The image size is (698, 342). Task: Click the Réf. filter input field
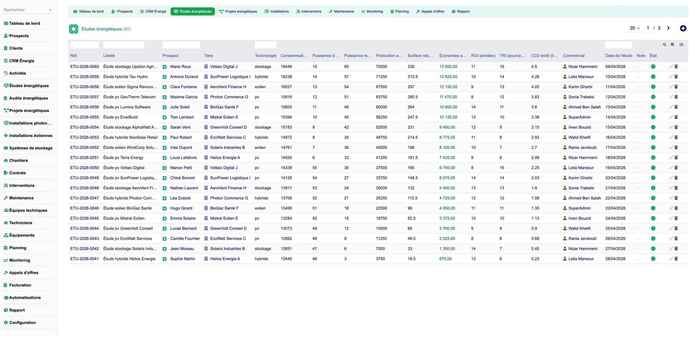[85, 45]
